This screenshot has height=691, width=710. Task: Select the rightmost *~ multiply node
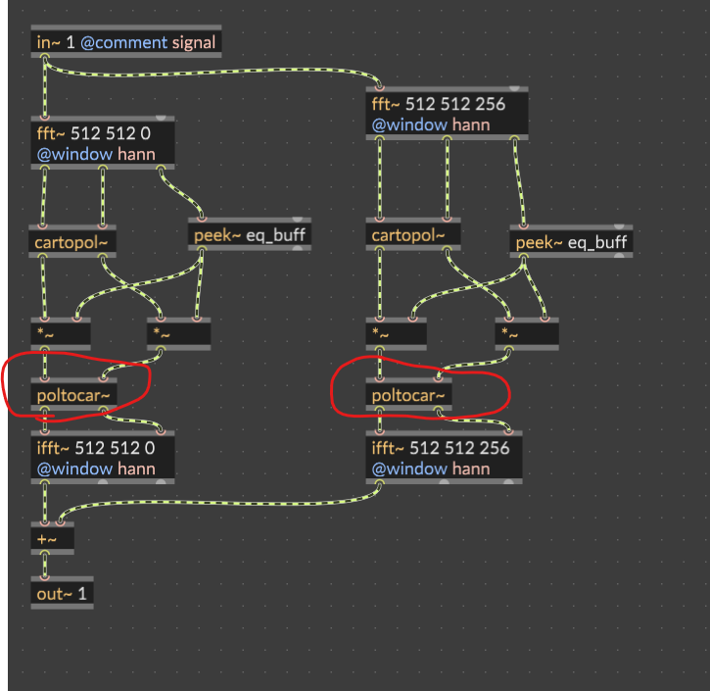pyautogui.click(x=527, y=334)
